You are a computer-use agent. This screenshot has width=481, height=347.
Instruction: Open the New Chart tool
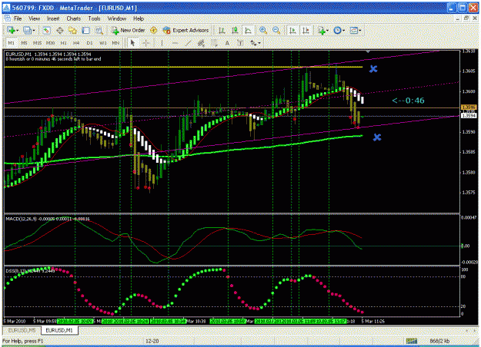pyautogui.click(x=11, y=30)
